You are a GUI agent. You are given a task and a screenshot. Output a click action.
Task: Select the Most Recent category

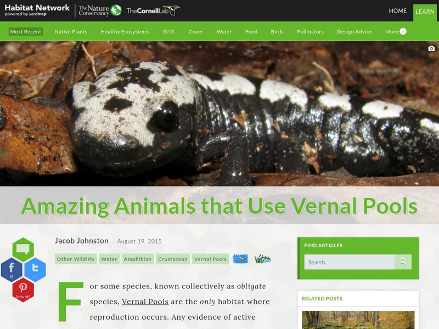click(25, 32)
